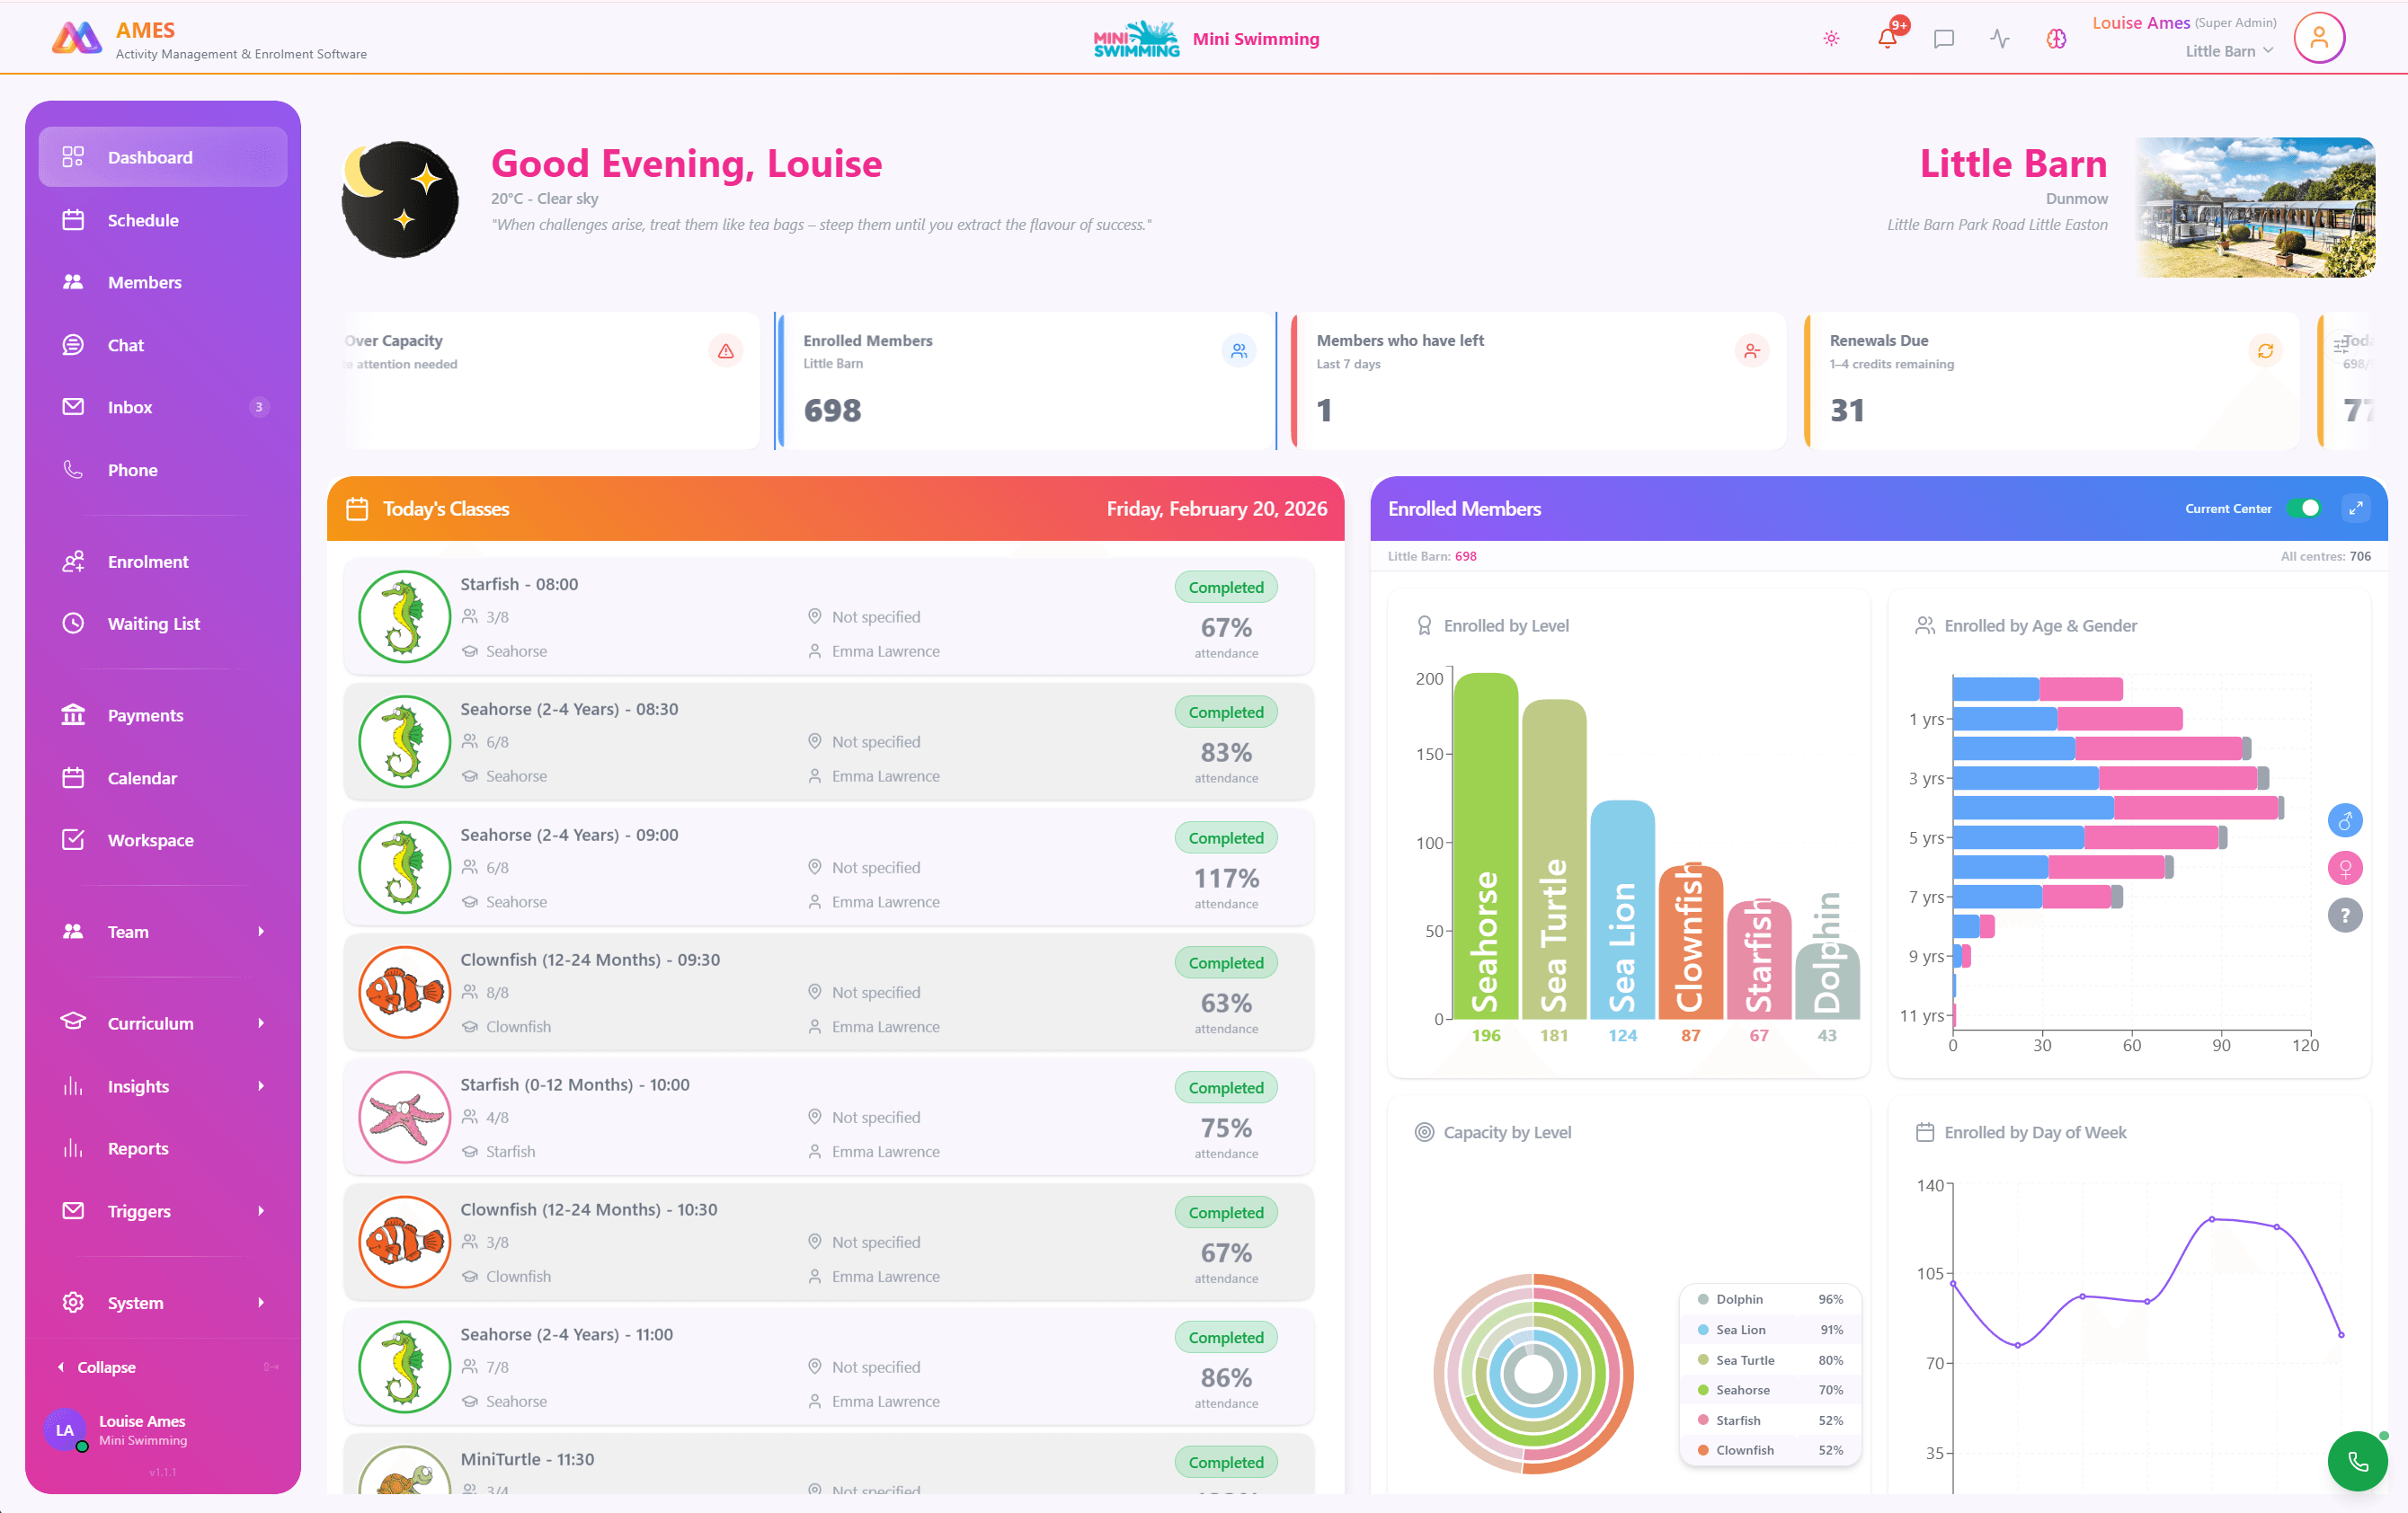Viewport: 2408px width, 1513px height.
Task: Open the Over Capacity card
Action: [x=550, y=381]
